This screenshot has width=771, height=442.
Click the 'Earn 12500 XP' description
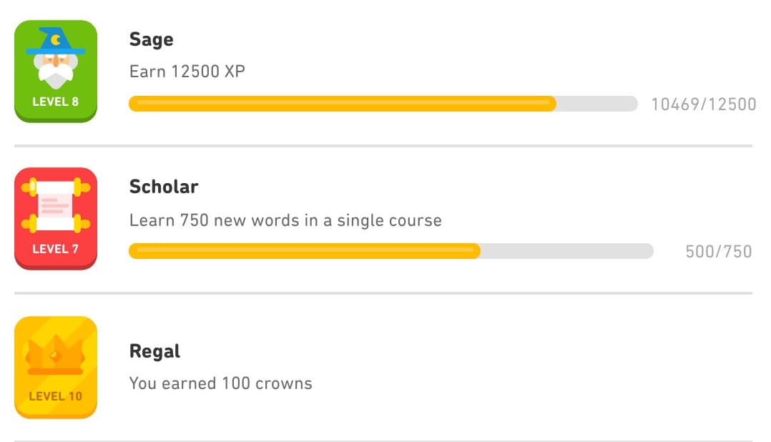tap(187, 72)
